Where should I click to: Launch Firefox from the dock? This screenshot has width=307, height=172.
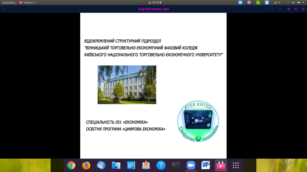(x=86, y=166)
